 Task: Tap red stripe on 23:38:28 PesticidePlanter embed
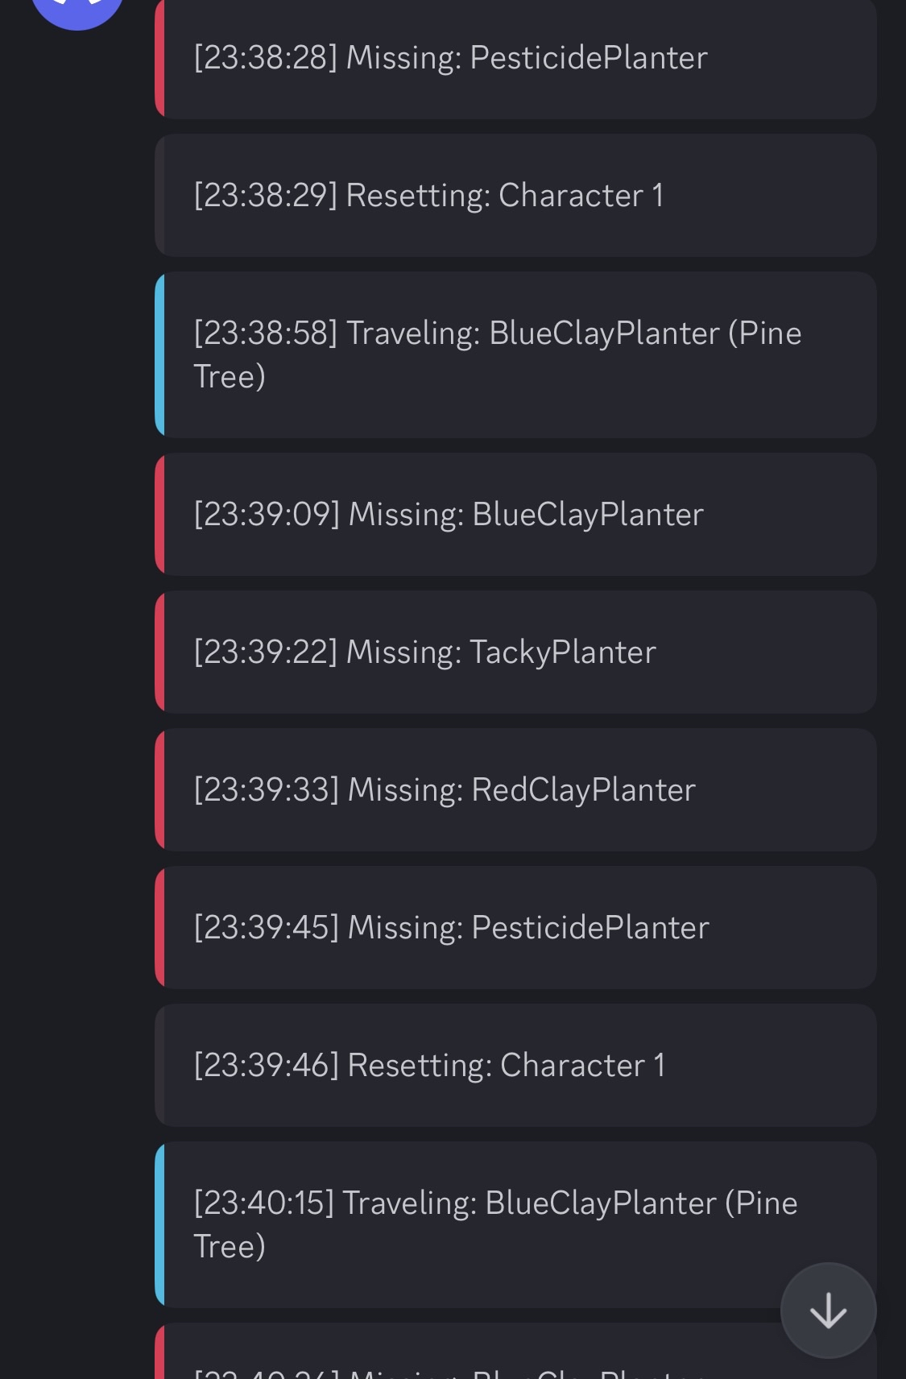pos(159,58)
